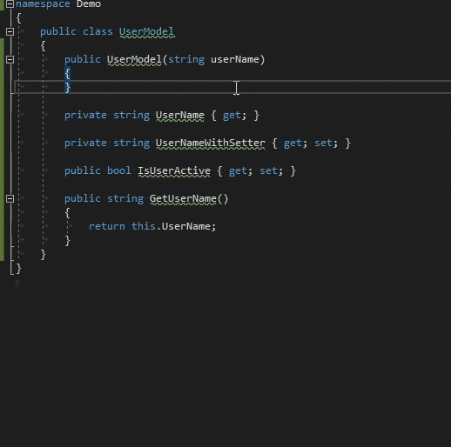Click 'get;' accessor of UserNameWithSetter

(295, 143)
